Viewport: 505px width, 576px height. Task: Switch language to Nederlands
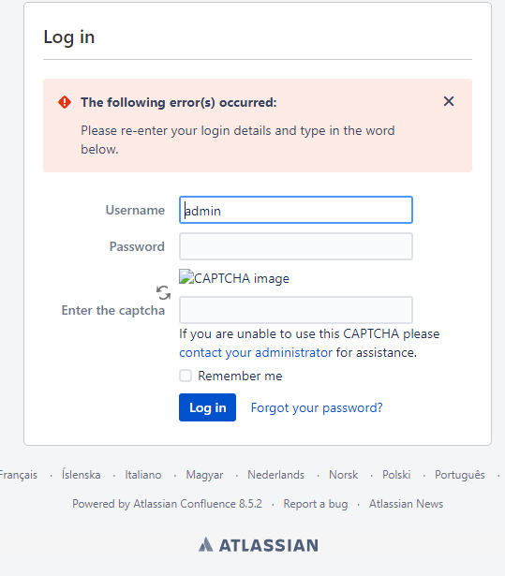click(276, 475)
